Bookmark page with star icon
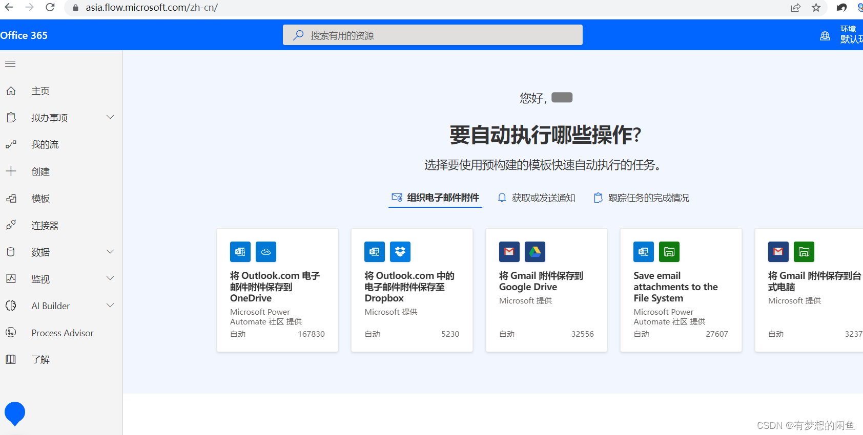 (x=816, y=8)
